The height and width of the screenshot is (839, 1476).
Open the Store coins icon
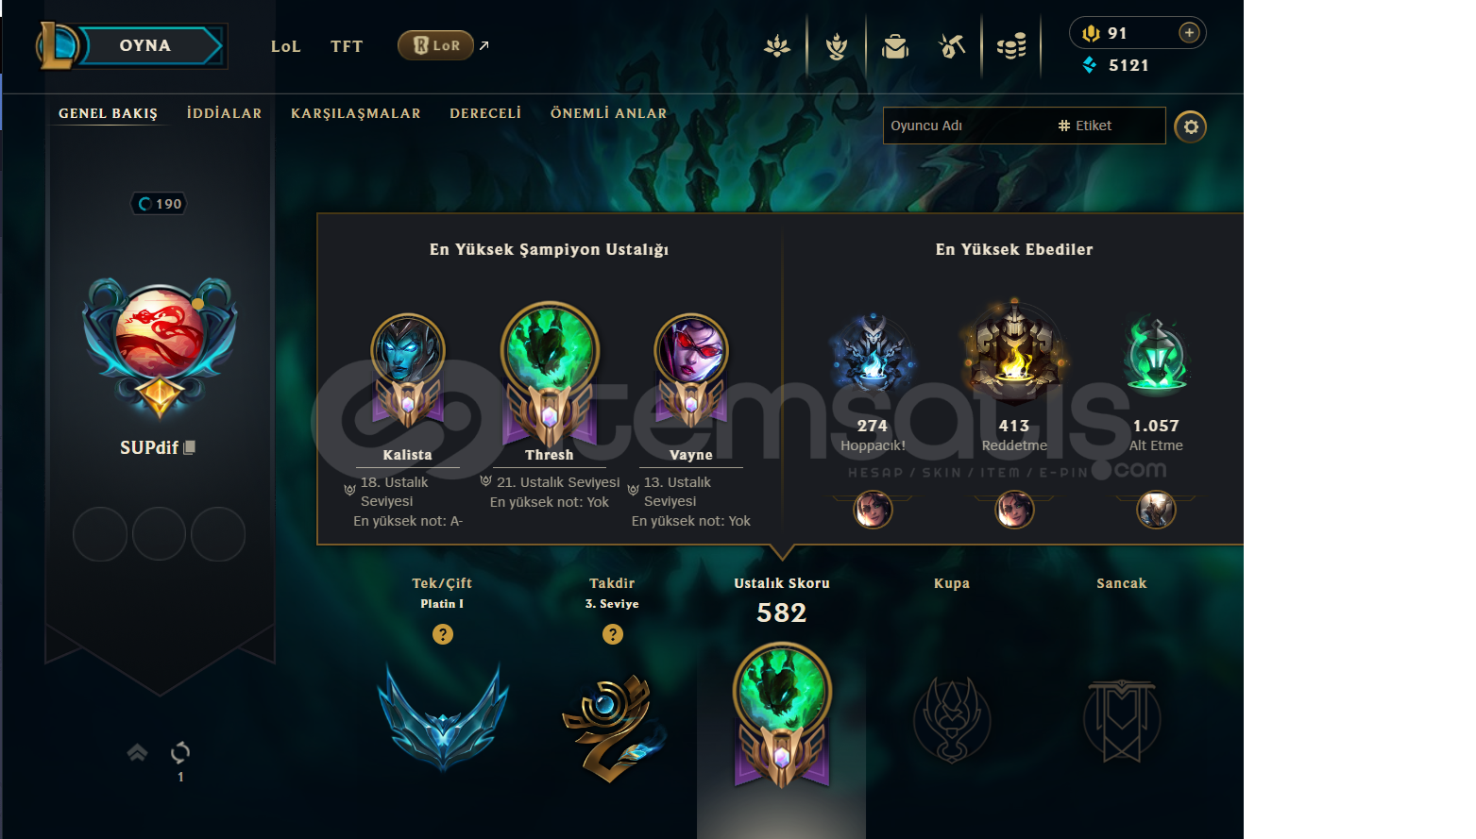pyautogui.click(x=1011, y=45)
